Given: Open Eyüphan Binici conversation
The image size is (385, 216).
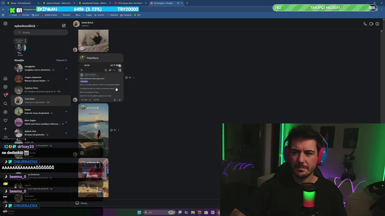Looking at the screenshot, I should (41, 90).
